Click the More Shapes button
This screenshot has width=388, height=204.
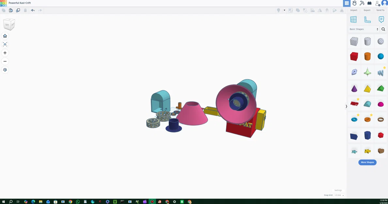point(367,163)
